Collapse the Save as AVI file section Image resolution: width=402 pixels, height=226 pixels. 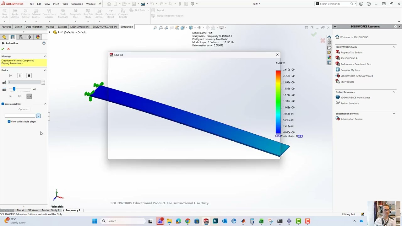(45, 104)
